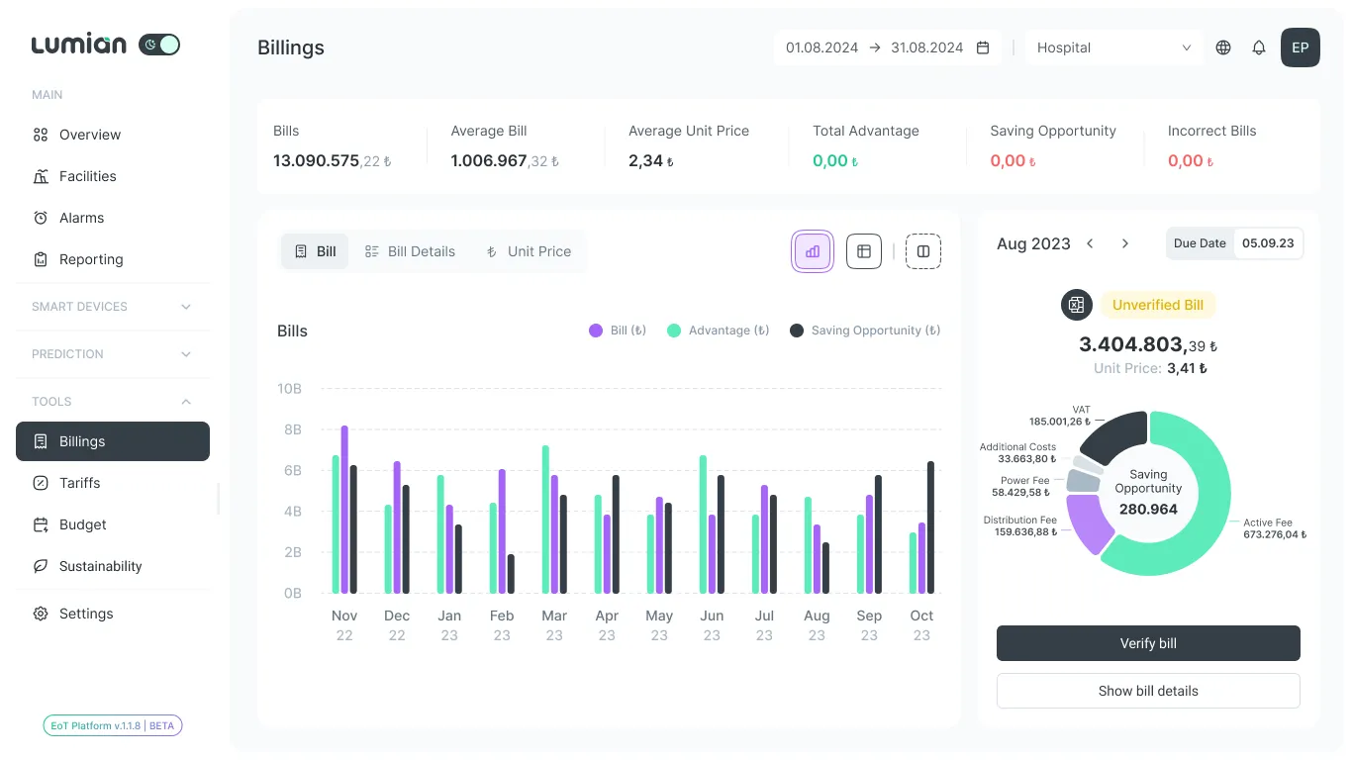The height and width of the screenshot is (760, 1352).
Task: Click the Oct 23 dark saving bar
Action: (930, 527)
